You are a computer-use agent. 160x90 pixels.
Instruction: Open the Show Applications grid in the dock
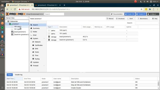point(2,88)
